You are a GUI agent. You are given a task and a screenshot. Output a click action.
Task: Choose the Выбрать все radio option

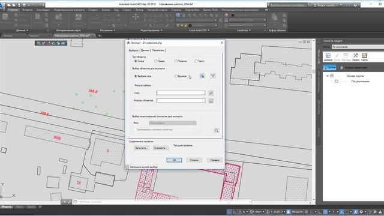click(x=136, y=76)
